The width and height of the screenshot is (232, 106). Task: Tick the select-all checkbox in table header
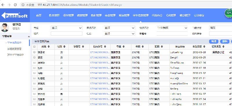(x=34, y=47)
